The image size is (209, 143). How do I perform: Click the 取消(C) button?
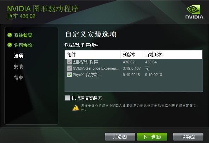(x=188, y=137)
